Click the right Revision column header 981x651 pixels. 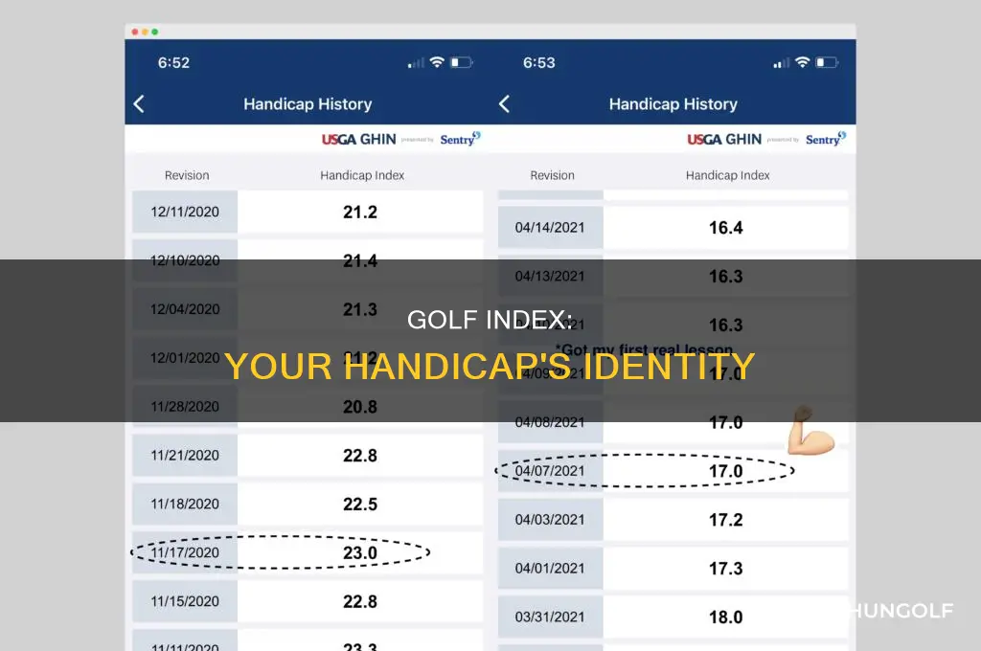(552, 176)
